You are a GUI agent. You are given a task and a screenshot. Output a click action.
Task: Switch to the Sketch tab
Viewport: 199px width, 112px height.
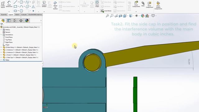[17, 15]
